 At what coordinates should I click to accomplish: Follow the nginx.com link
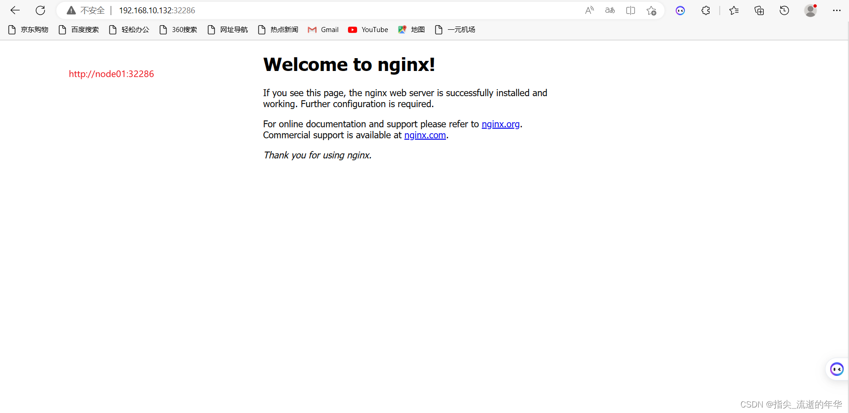425,135
